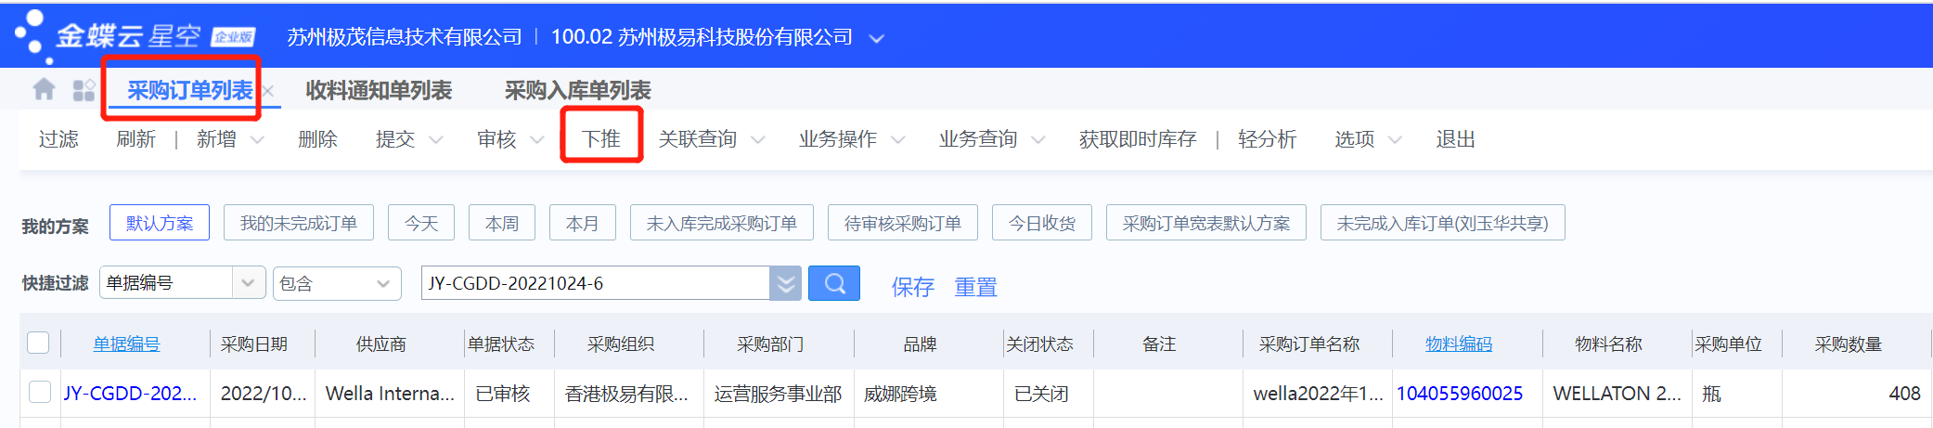Click 下推 push-down button

pos(601,139)
